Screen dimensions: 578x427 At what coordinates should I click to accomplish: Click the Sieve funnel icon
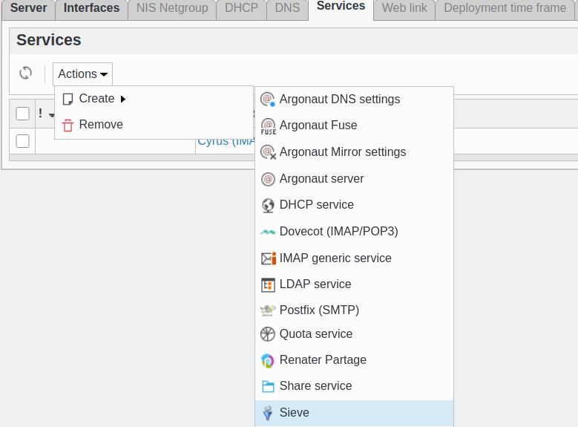268,413
